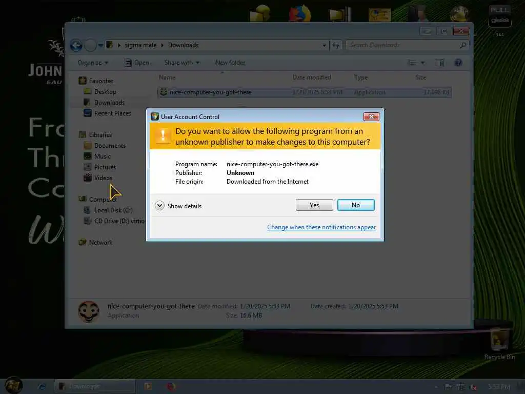Click the volume tray icon

pos(473,387)
